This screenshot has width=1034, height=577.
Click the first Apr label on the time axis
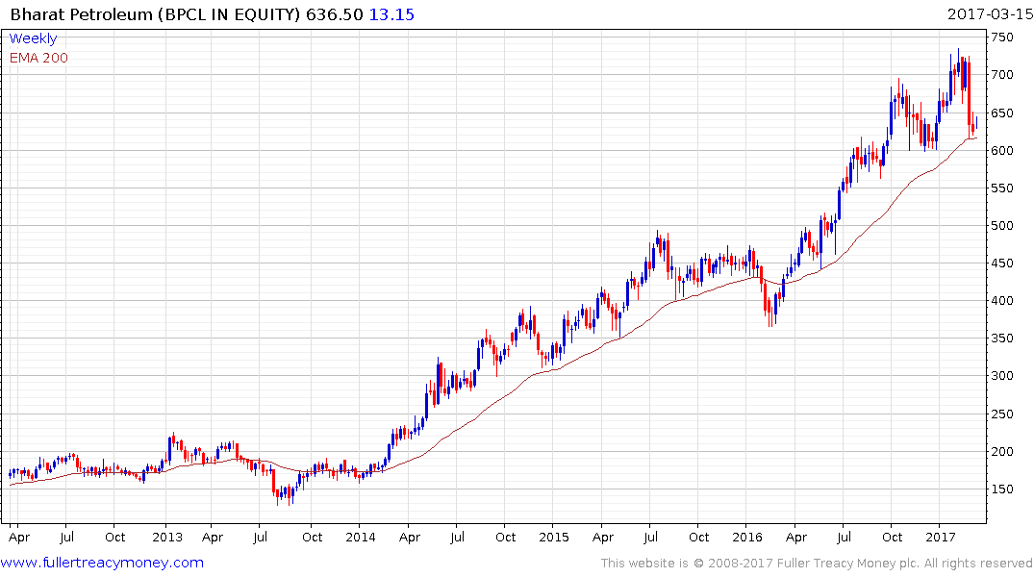pos(19,538)
